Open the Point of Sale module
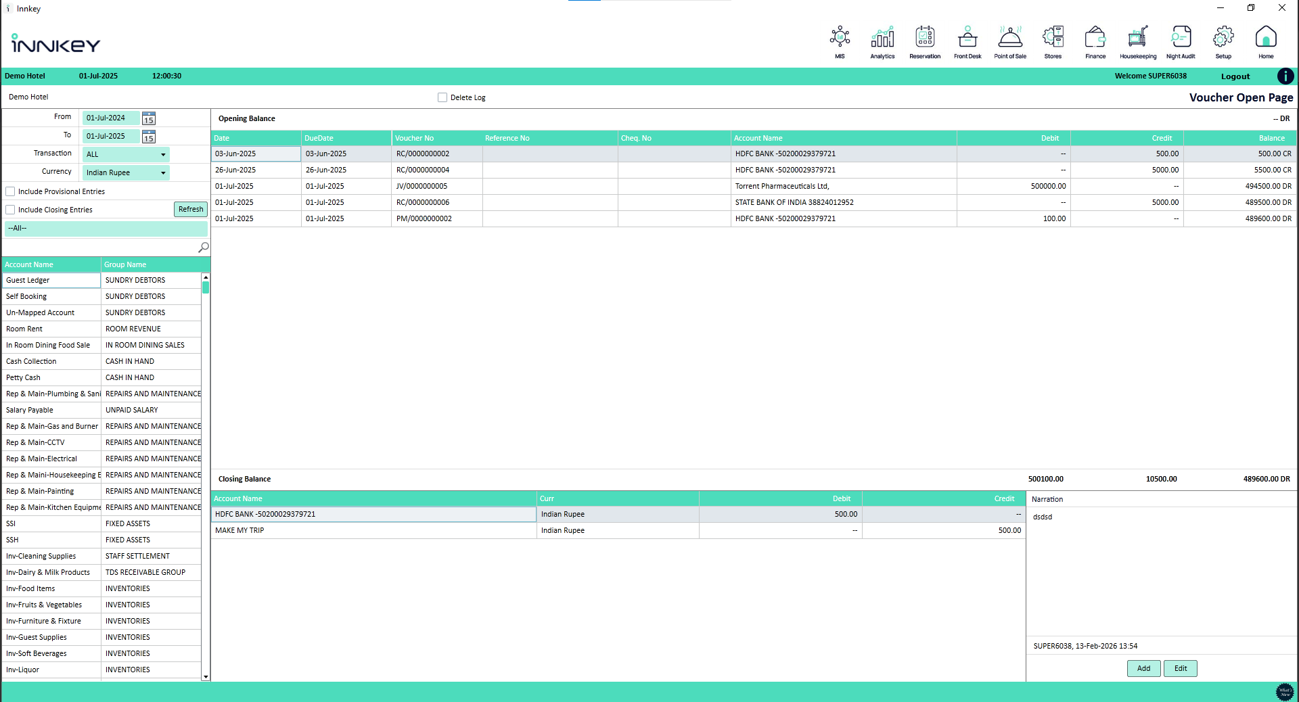 coord(1010,42)
